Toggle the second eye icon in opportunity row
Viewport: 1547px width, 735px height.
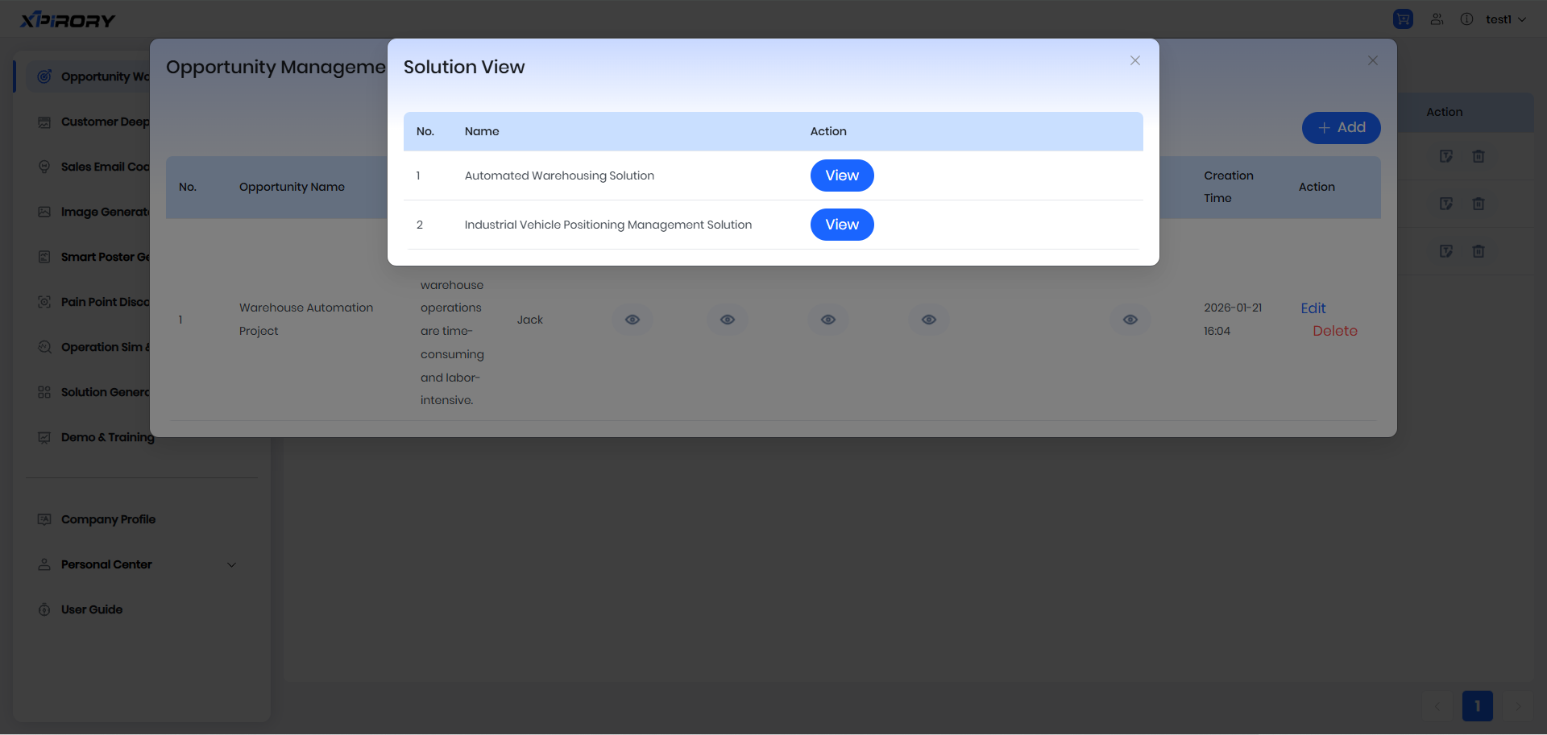pos(728,320)
